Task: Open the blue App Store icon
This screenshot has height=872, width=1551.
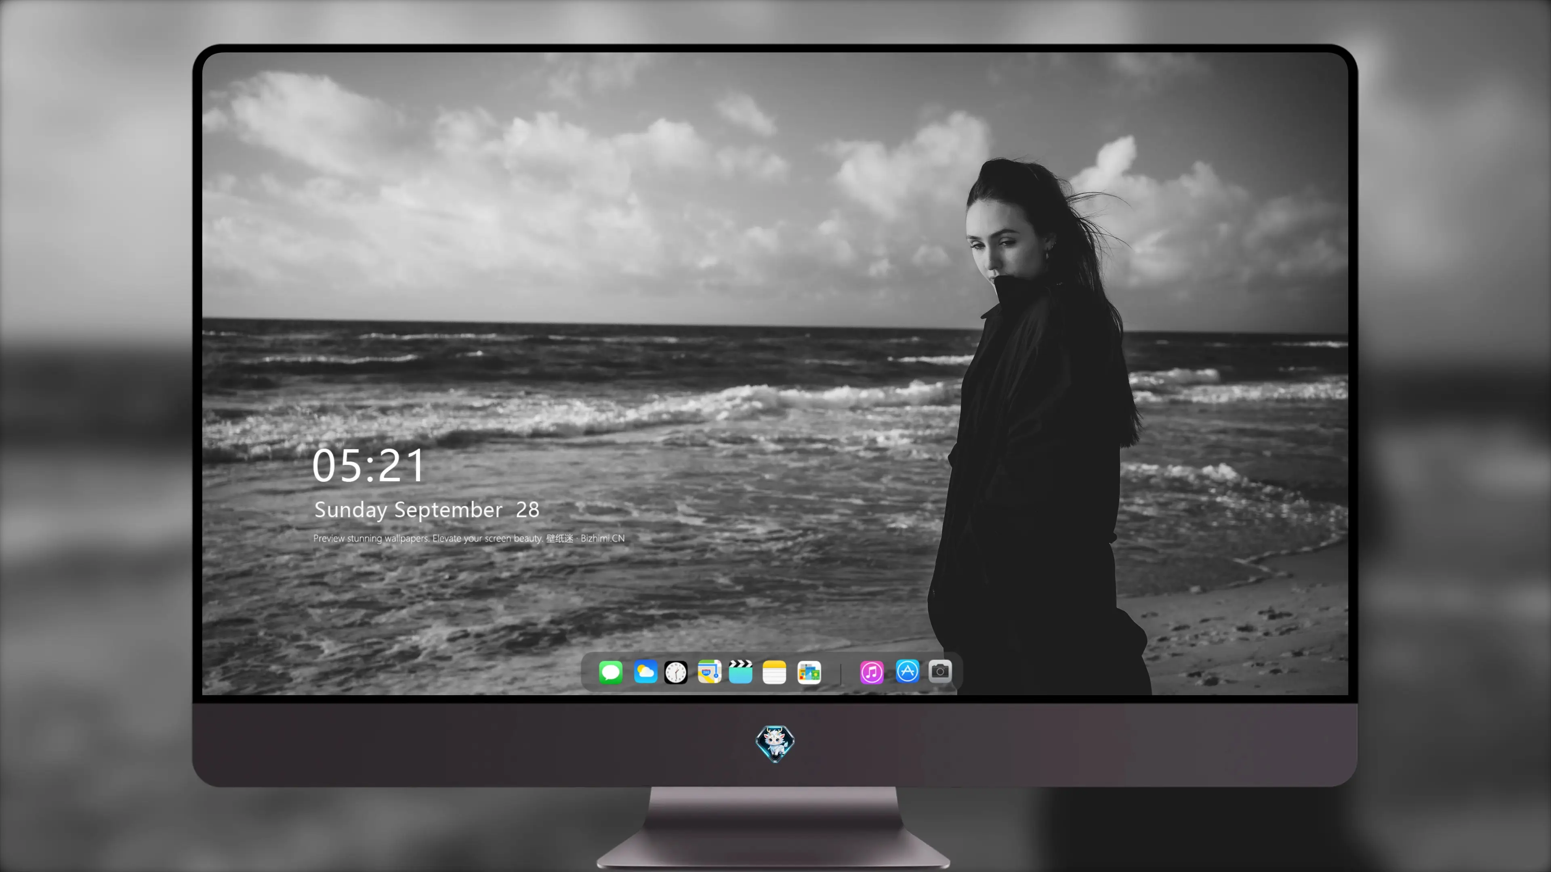Action: (907, 671)
